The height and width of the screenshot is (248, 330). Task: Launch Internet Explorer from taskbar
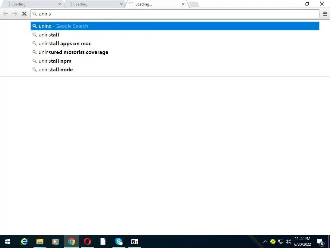click(24, 242)
